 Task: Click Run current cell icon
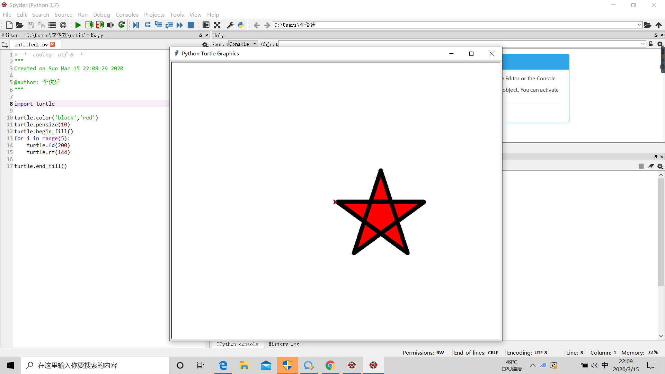(x=89, y=25)
